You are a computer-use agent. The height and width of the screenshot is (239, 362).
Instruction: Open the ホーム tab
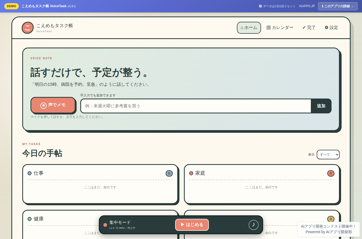point(249,28)
